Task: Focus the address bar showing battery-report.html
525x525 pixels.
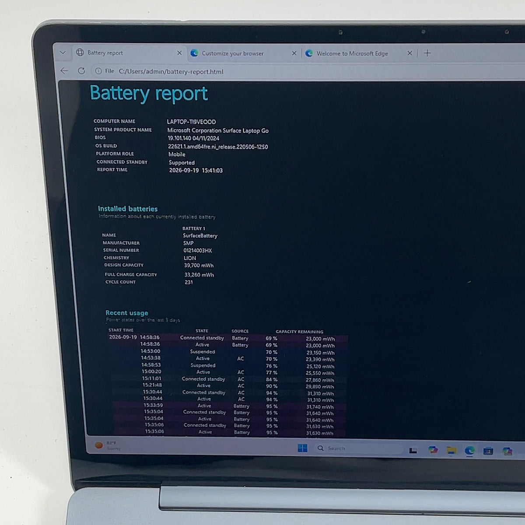Action: (171, 72)
